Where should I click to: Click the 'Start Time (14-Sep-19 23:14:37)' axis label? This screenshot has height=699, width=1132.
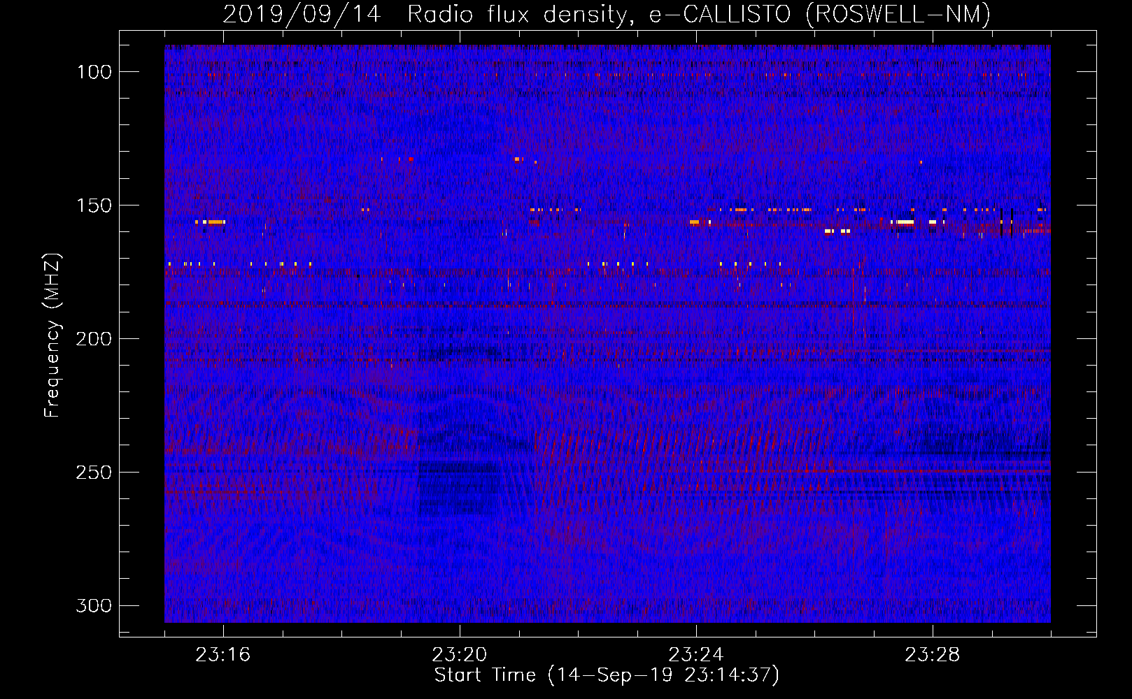click(607, 675)
